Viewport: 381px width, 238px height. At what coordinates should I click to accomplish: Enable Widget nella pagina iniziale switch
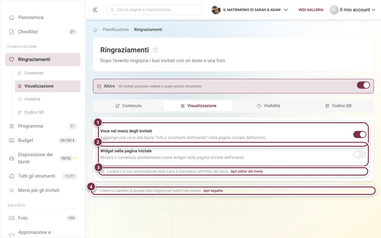click(x=360, y=154)
